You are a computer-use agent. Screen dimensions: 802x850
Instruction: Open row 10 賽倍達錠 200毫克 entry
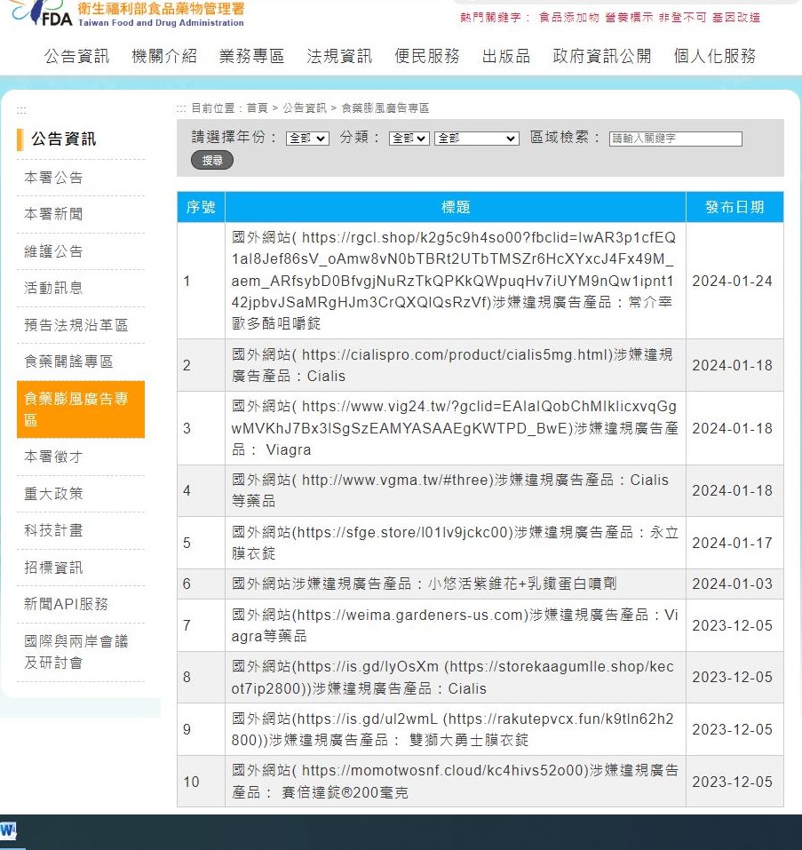point(455,781)
